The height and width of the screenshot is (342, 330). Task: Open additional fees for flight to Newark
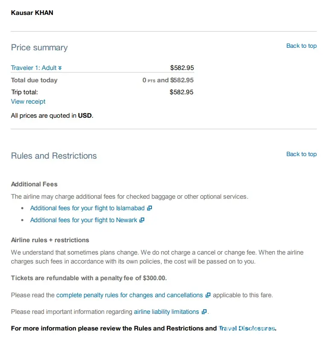point(84,220)
